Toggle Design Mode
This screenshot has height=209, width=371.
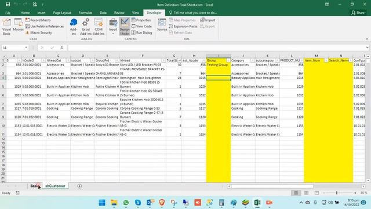125,27
